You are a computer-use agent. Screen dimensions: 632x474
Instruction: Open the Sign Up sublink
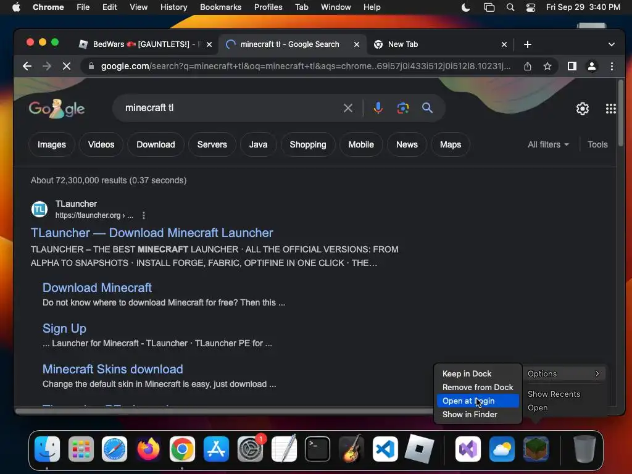(64, 328)
